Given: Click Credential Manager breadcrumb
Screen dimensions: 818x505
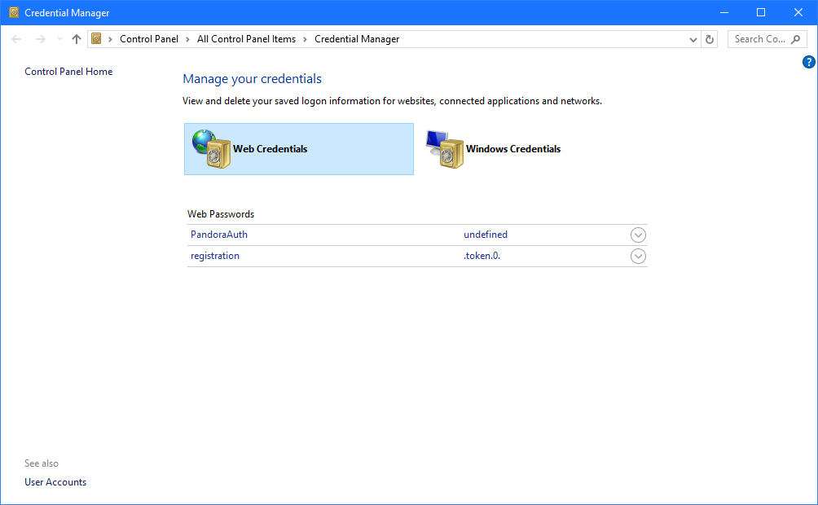Looking at the screenshot, I should [x=357, y=39].
